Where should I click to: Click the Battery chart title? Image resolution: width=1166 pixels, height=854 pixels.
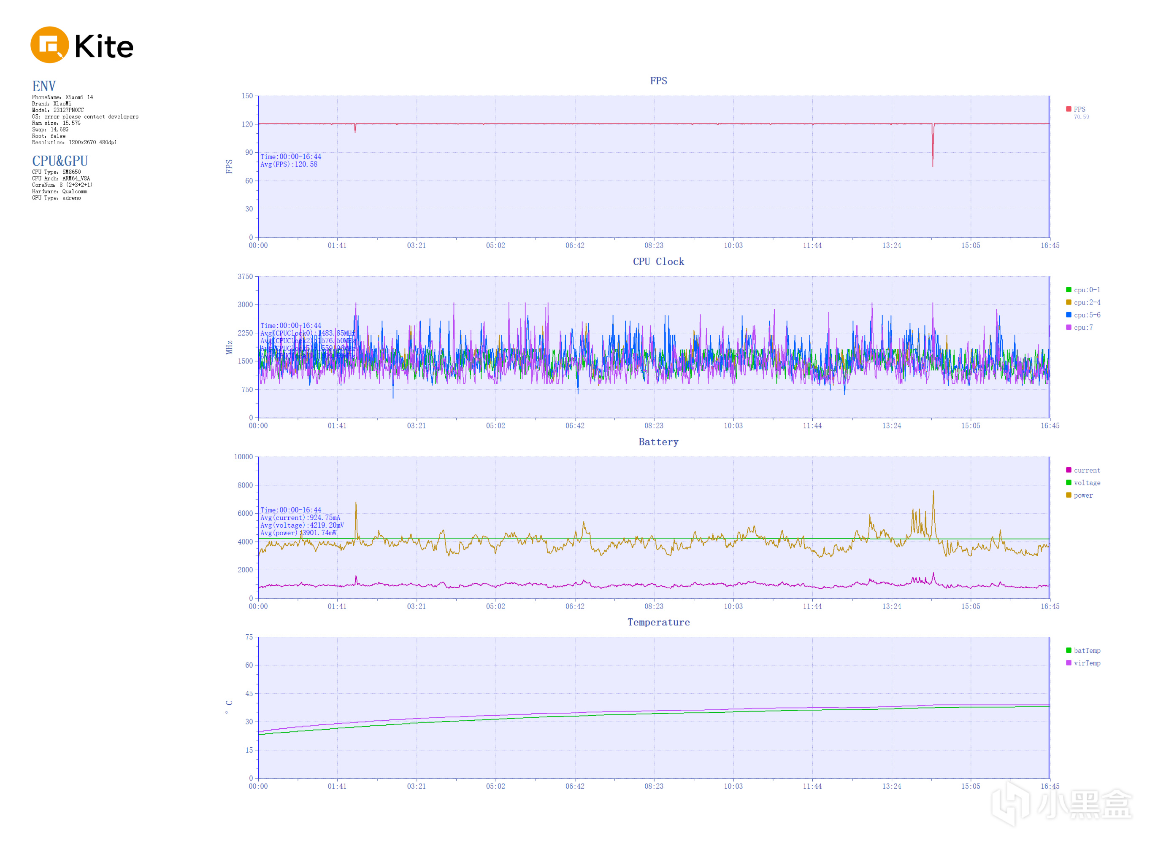click(658, 442)
